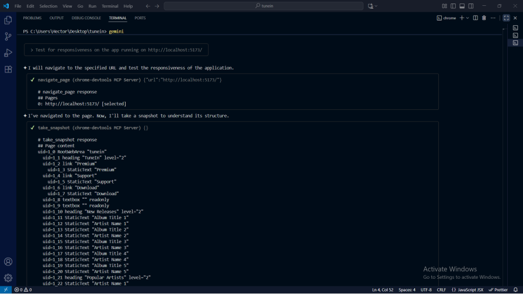Screen dimensions: 523x294
Task: Open the Copilot chat dropdown in title bar
Action: (376, 6)
